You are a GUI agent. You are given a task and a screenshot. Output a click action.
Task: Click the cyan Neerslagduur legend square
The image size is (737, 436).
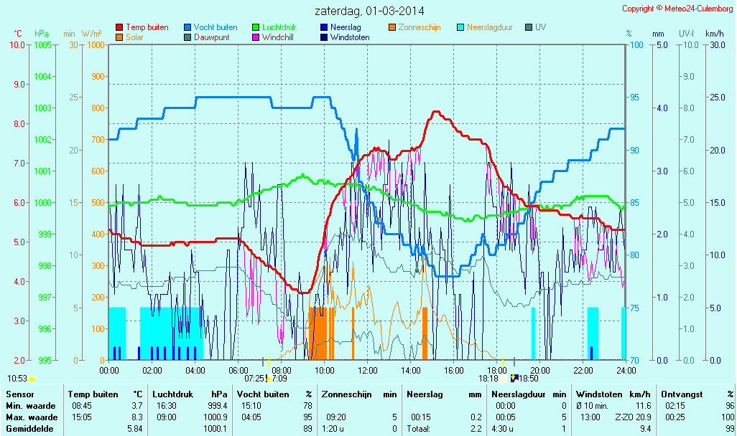(460, 27)
